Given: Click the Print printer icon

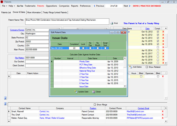Looking at the screenshot, I should 112,23.
